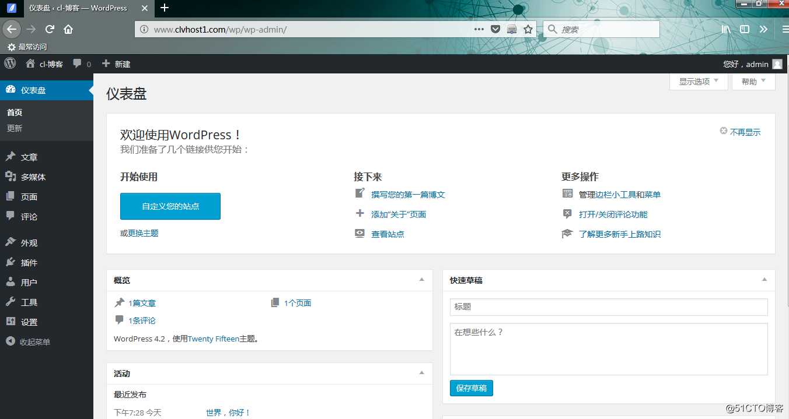Image resolution: width=789 pixels, height=419 pixels.
Task: Collapse the 活动 widget arrow
Action: coord(422,373)
